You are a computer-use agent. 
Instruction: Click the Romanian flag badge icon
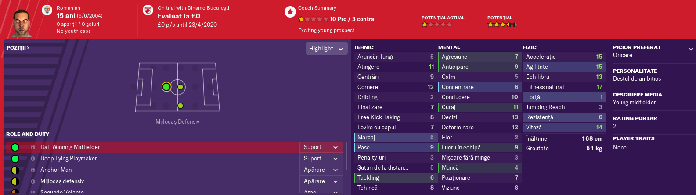click(47, 10)
